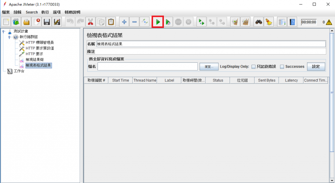
Task: Select the 測試計畫 tree item
Action: point(21,31)
